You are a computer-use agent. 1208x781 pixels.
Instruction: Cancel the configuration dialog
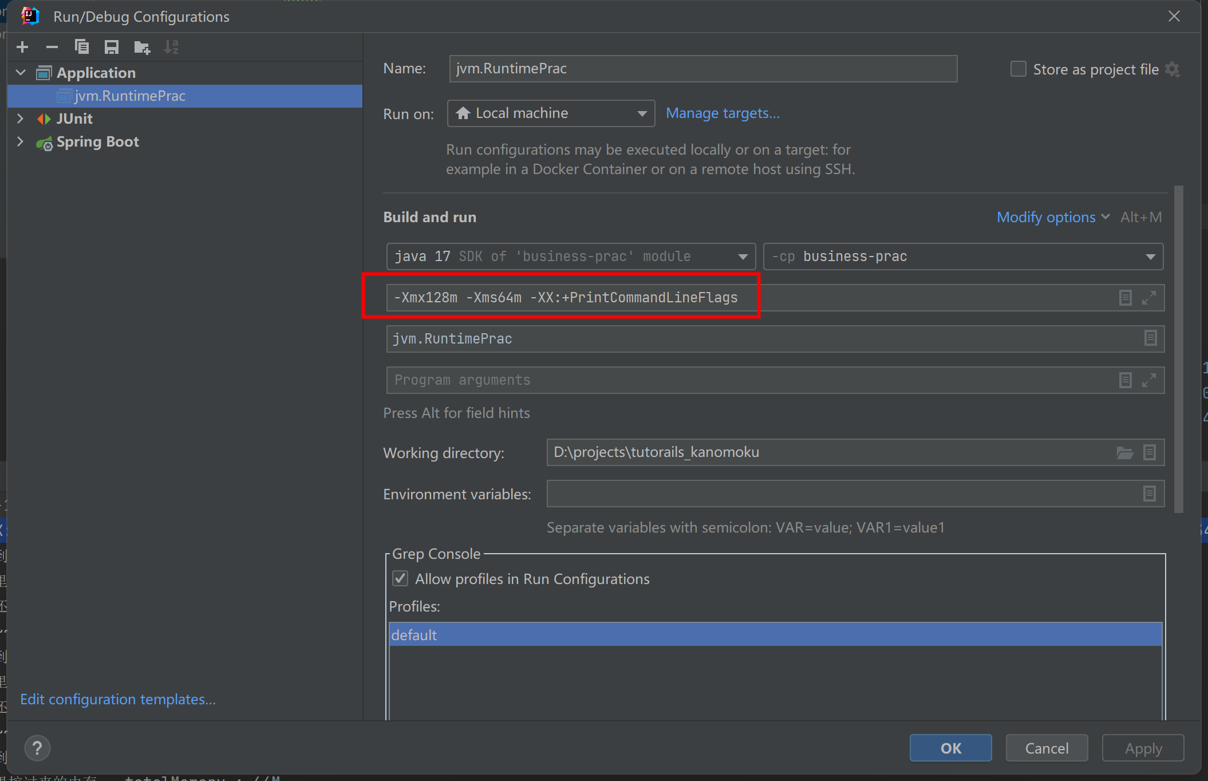tap(1047, 748)
